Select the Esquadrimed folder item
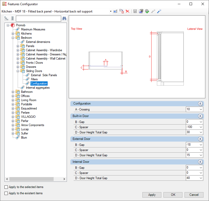Viewport: 209px width, 201px height. click(29, 108)
